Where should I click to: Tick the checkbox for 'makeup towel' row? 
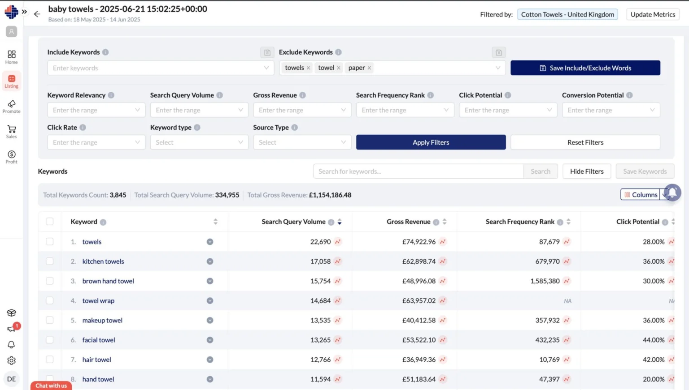50,321
